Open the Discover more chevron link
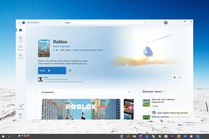The width and height of the screenshot is (209, 139). pos(163,91)
